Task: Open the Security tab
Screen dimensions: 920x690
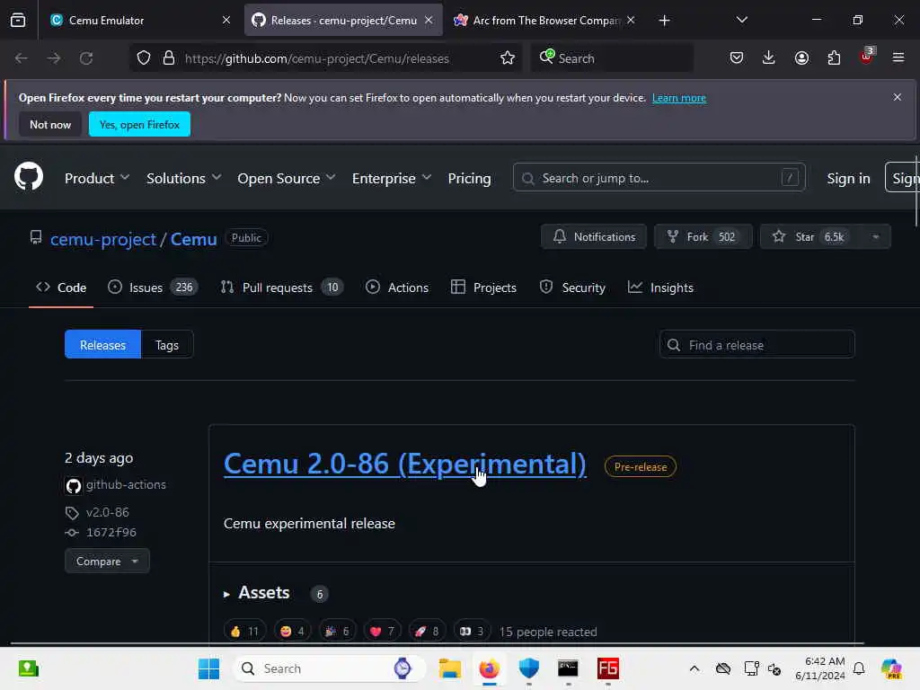Action: click(572, 287)
